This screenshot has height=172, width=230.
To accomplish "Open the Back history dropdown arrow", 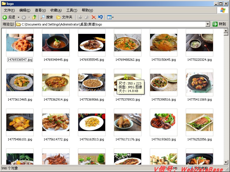I will 18,17.
